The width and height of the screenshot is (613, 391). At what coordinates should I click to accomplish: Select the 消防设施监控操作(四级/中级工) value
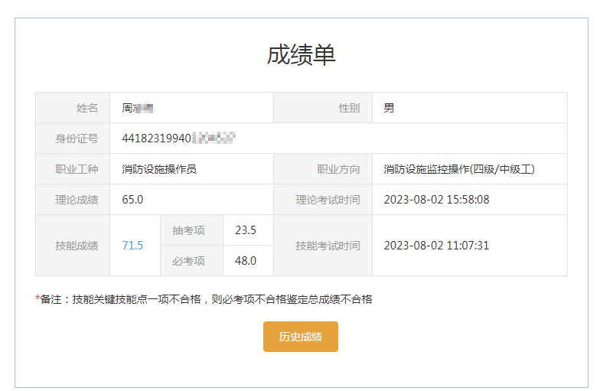458,169
